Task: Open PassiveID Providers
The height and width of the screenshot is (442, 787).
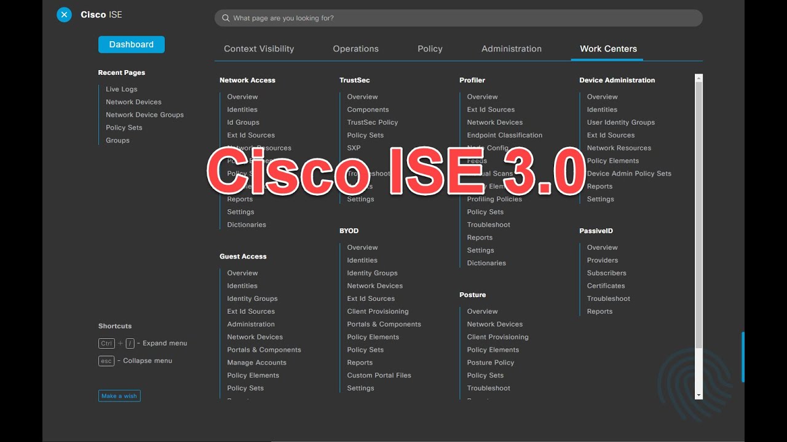Action: [x=602, y=260]
